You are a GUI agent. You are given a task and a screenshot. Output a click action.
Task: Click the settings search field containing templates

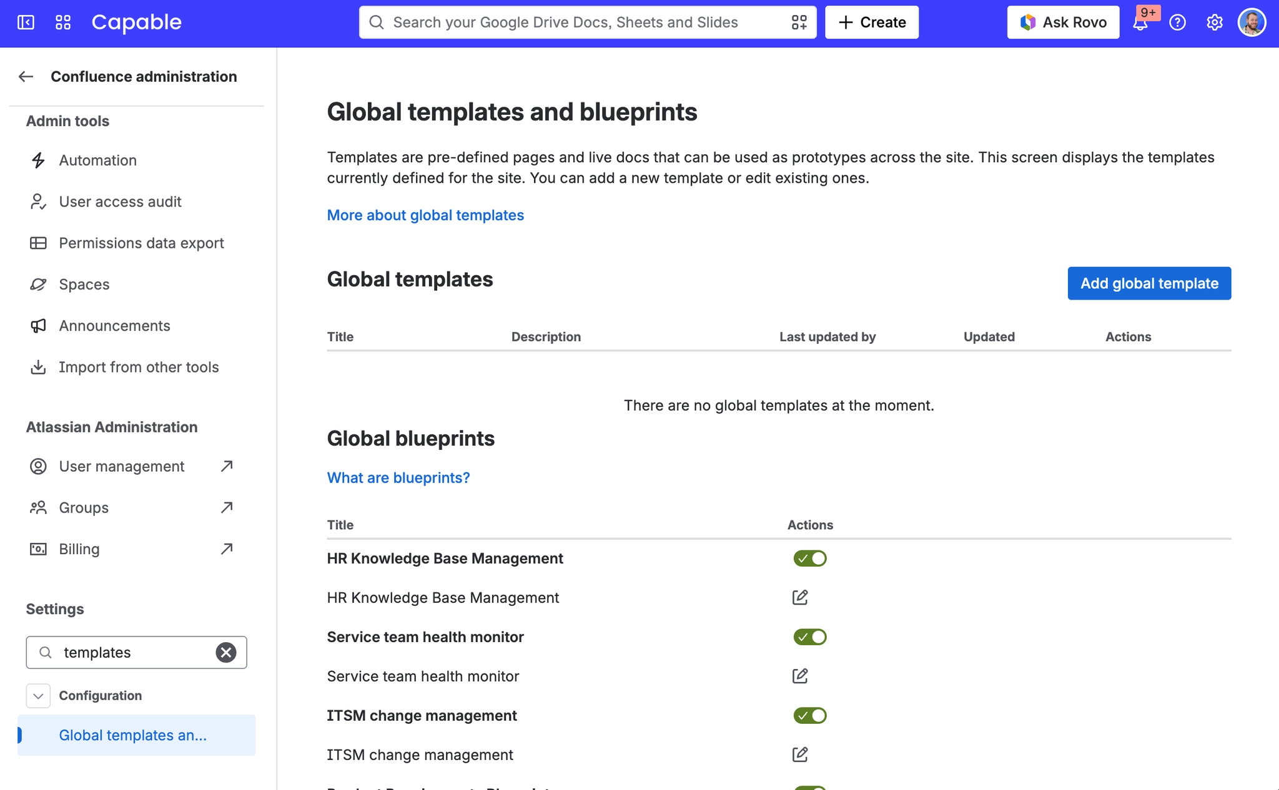click(136, 652)
